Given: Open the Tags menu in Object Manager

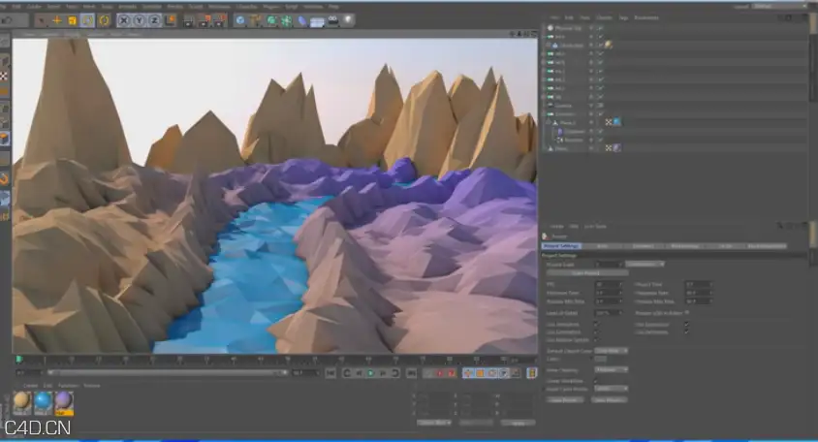Looking at the screenshot, I should [623, 17].
